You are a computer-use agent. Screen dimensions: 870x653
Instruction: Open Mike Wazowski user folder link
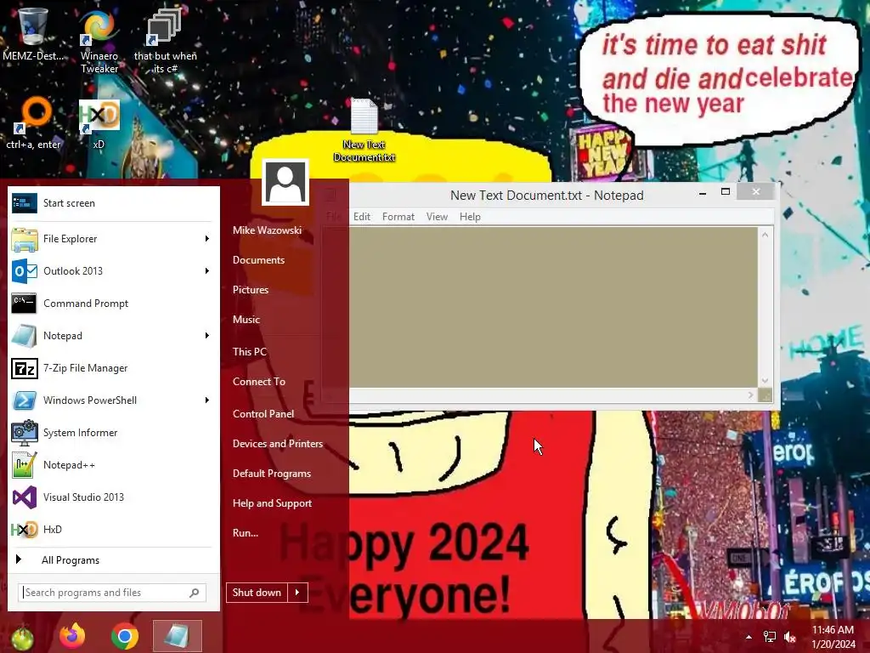pyautogui.click(x=267, y=230)
